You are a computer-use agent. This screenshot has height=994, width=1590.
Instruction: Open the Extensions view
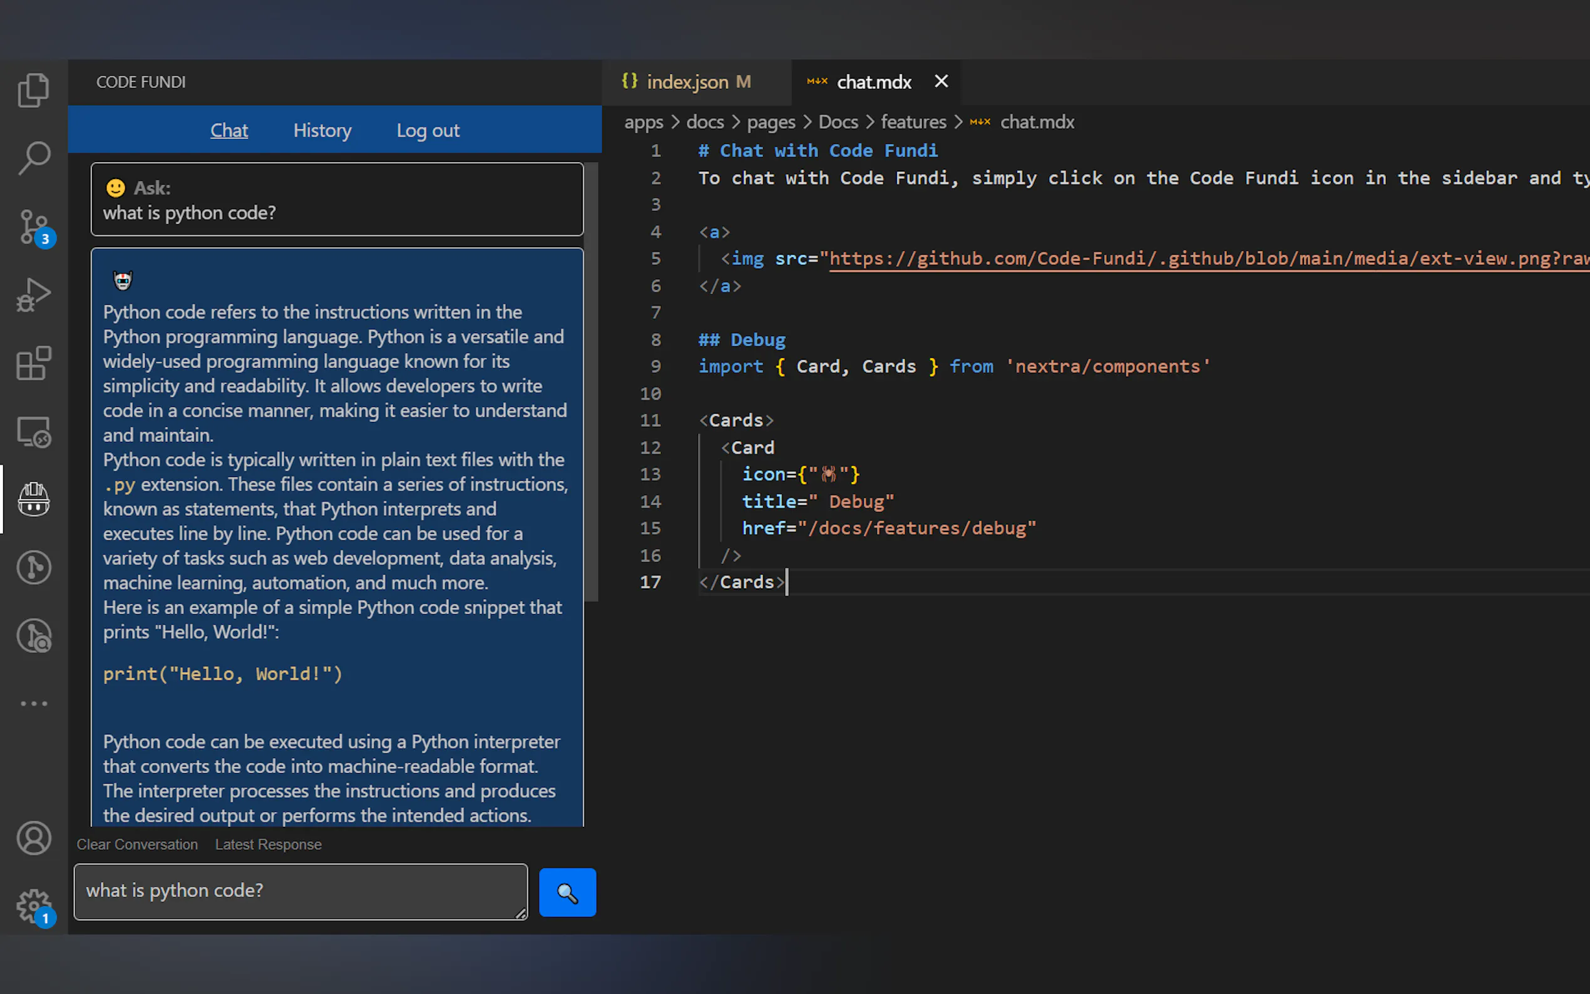34,364
